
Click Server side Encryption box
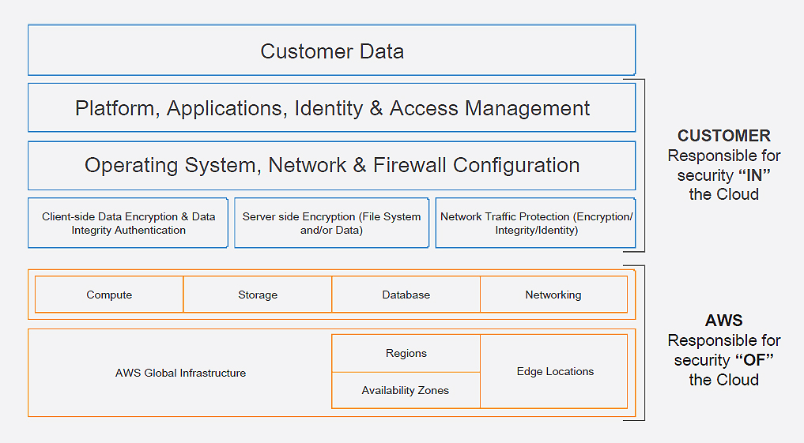pos(332,223)
